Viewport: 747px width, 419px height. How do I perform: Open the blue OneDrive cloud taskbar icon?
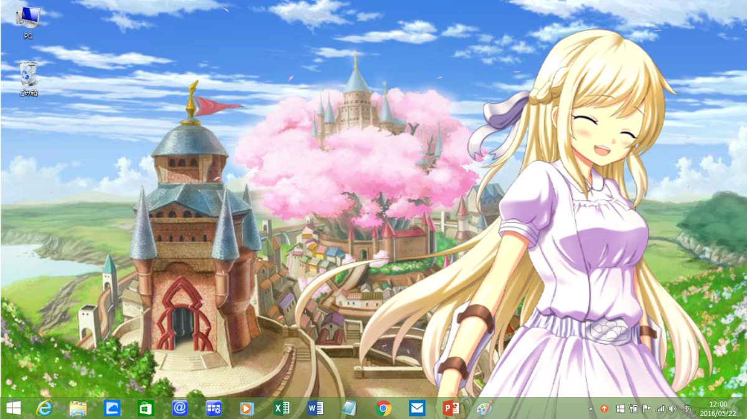coord(112,408)
